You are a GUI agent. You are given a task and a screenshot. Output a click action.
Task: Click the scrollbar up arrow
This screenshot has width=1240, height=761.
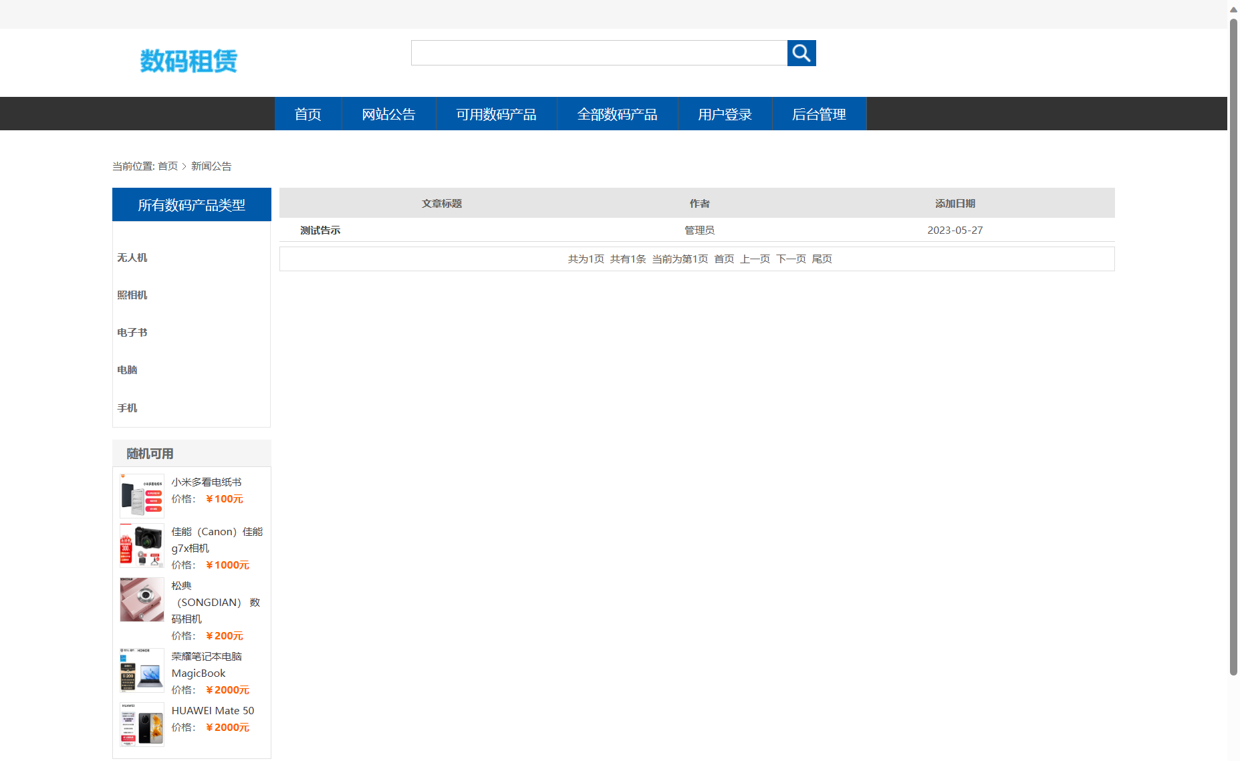(x=1233, y=9)
